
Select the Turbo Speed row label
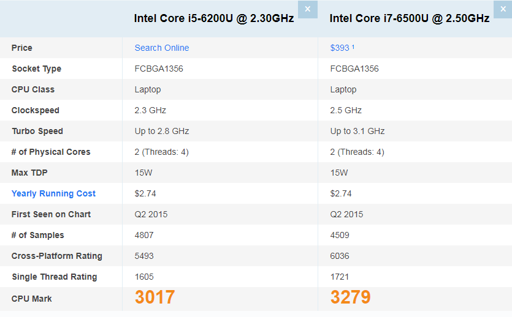pyautogui.click(x=37, y=131)
